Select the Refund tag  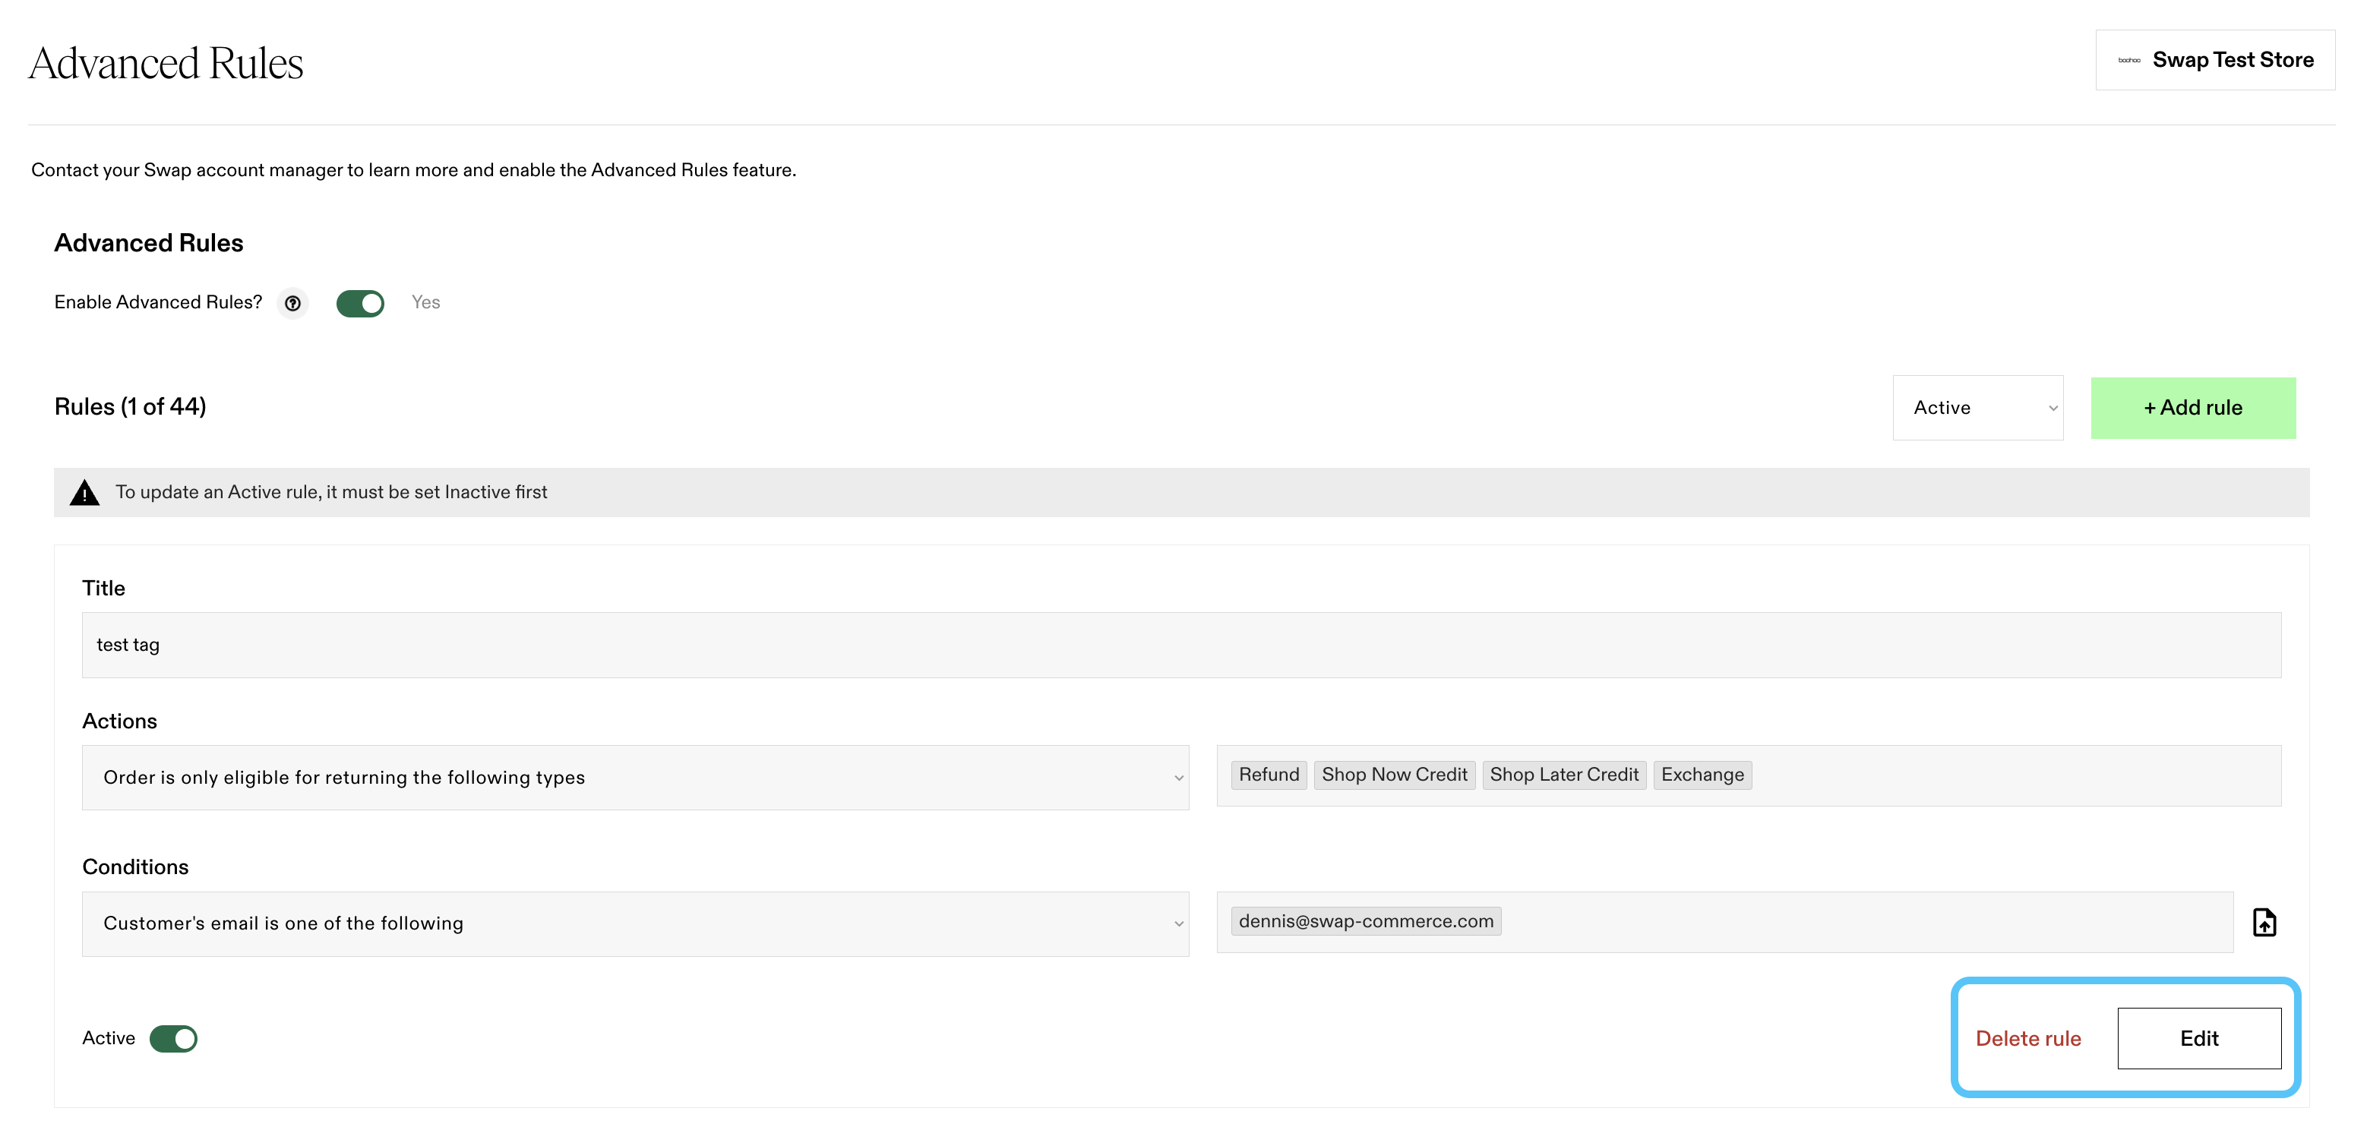pyautogui.click(x=1269, y=775)
